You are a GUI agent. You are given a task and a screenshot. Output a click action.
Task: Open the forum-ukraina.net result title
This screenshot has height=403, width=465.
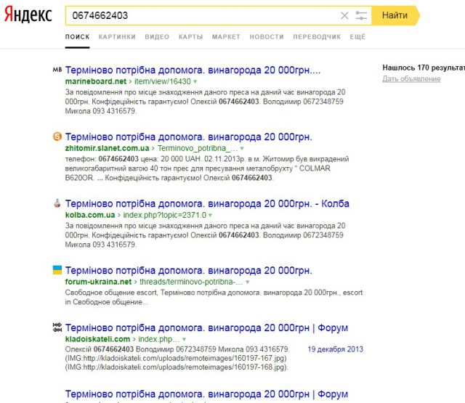coord(189,271)
